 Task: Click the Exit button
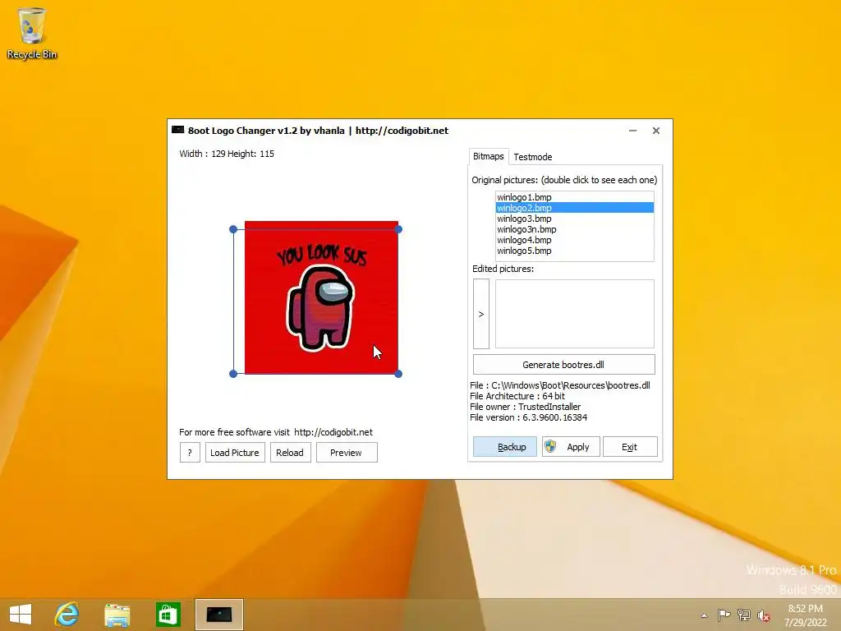point(630,446)
